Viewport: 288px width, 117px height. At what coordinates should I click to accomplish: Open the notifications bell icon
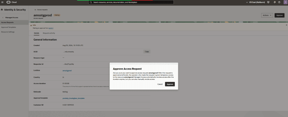click(x=275, y=2)
